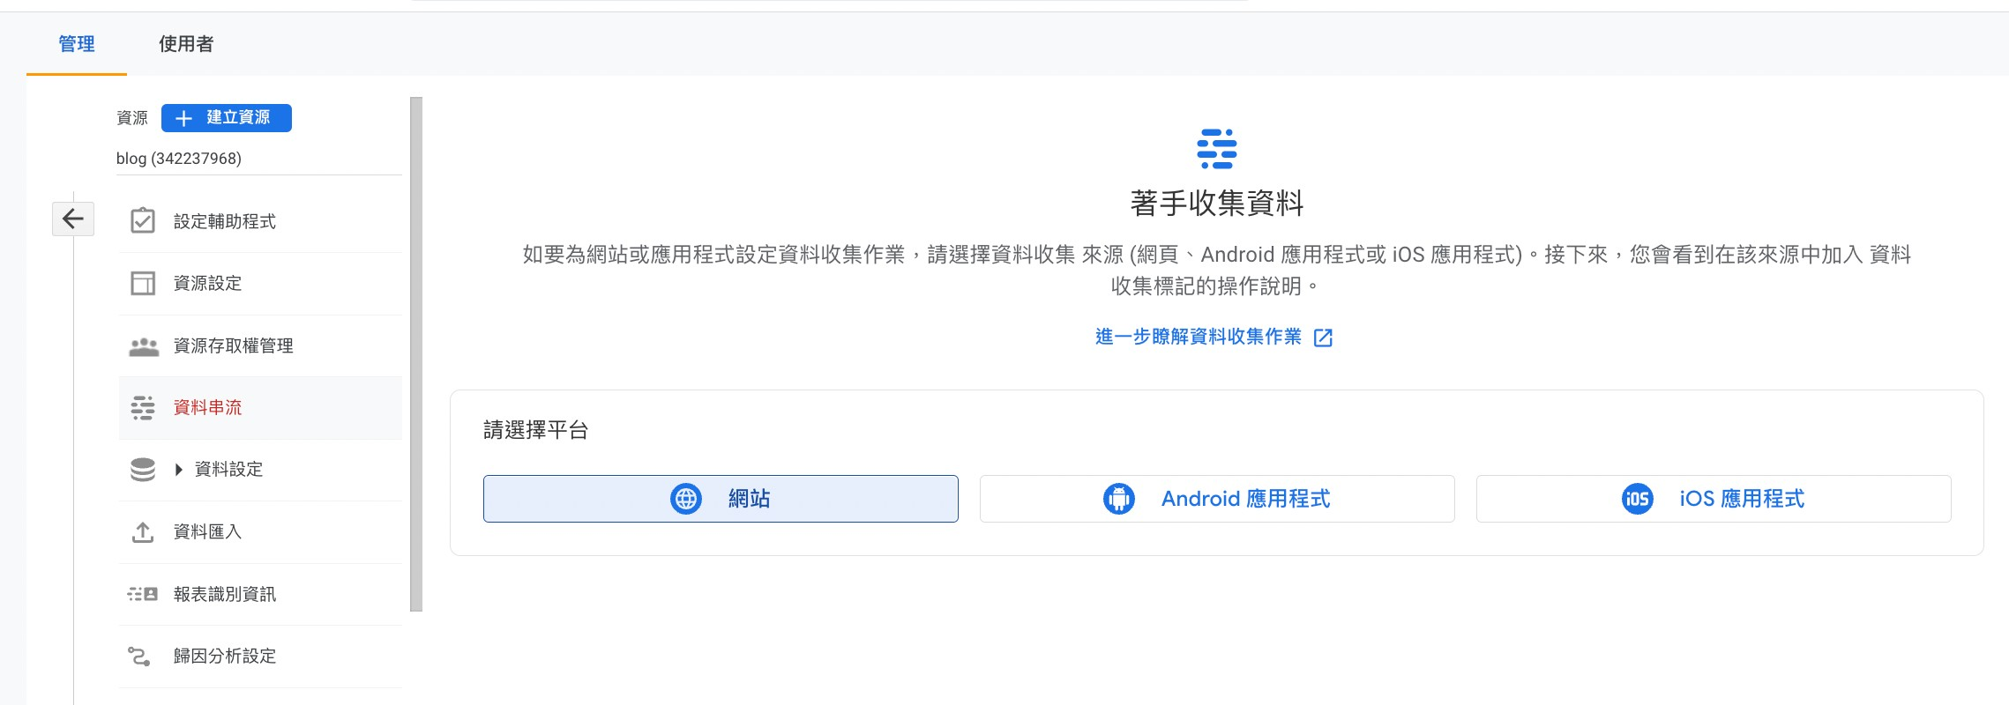Open 歸因分析設定 menu item
The width and height of the screenshot is (2009, 705).
[x=225, y=656]
